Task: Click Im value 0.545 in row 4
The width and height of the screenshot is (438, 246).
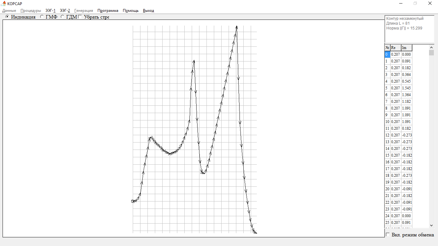Action: pyautogui.click(x=407, y=81)
